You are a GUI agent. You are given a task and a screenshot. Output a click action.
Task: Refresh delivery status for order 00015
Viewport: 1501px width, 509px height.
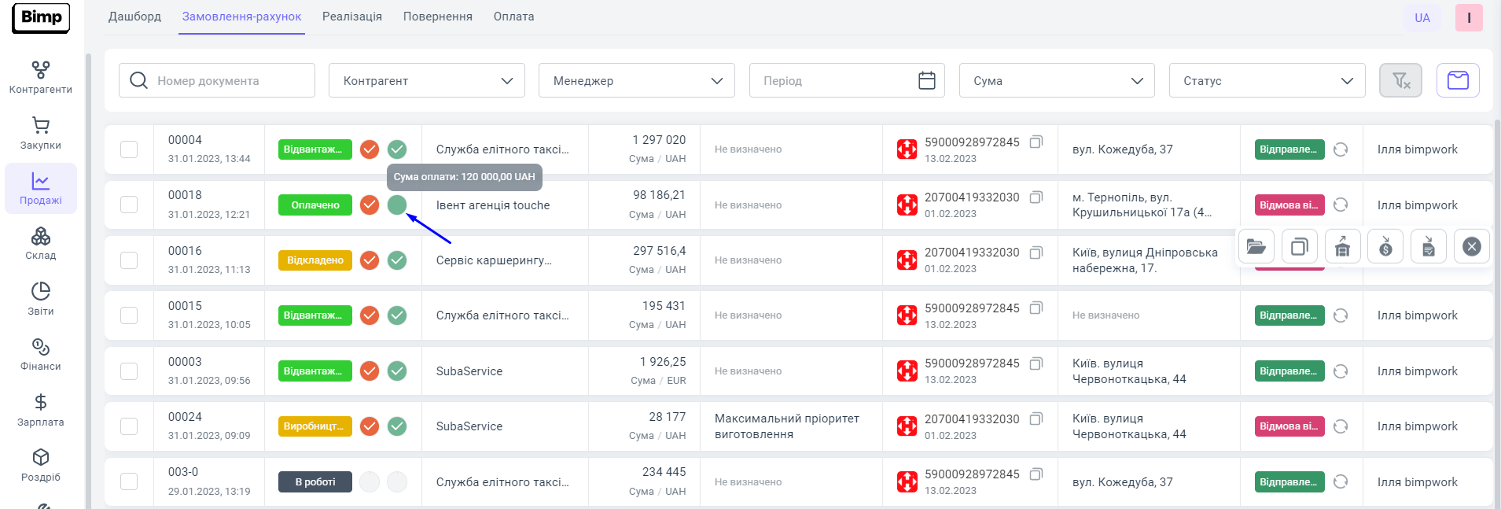click(1341, 315)
